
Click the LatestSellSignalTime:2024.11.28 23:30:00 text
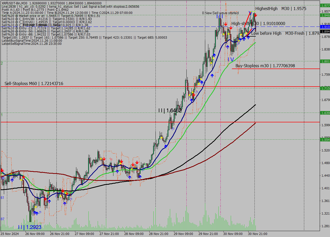[x=31, y=44]
